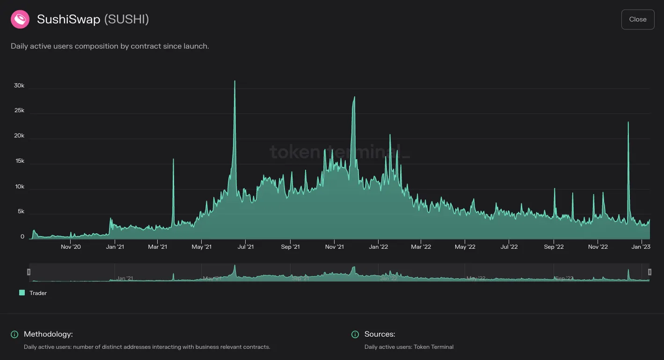Click the November 2021 spike on chart
The width and height of the screenshot is (664, 360).
pyautogui.click(x=354, y=97)
